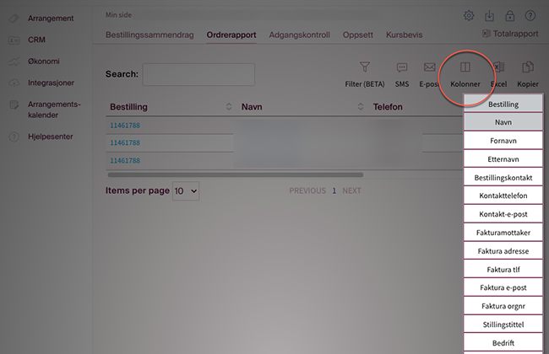The width and height of the screenshot is (549, 354).
Task: Toggle the Fornavn column option
Action: pos(503,141)
